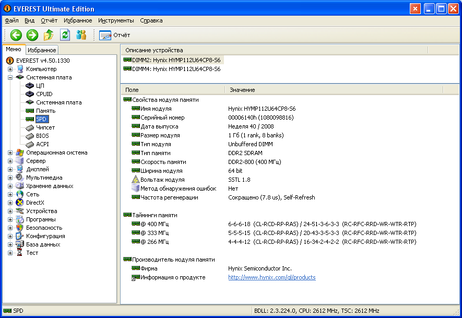This screenshot has height=318, width=462.
Task: Select DIMM4 Hynix module entry
Action: pos(172,69)
